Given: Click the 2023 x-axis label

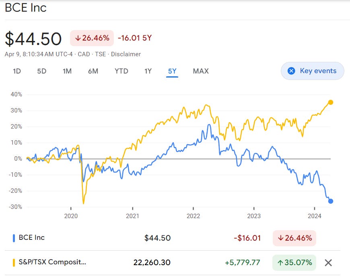Looking at the screenshot, I should 254,216.
